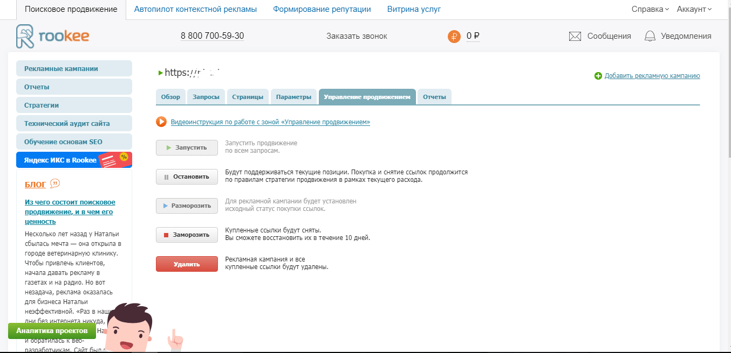Click the 0 ₽ balance amount

click(x=473, y=36)
